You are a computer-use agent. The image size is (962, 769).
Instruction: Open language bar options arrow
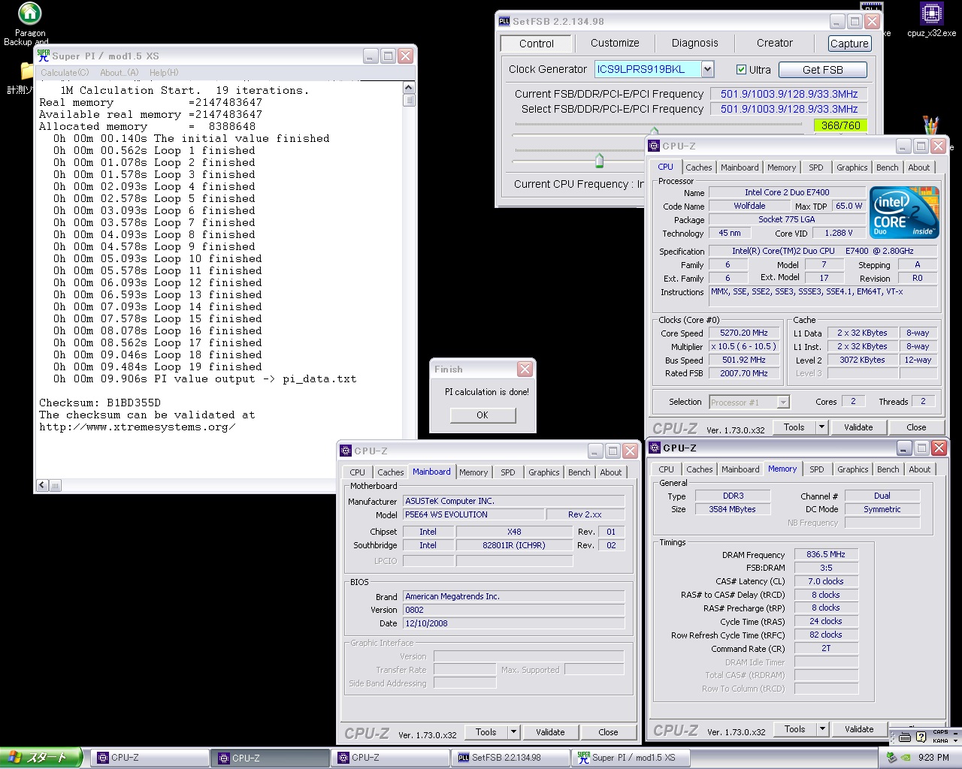click(955, 741)
